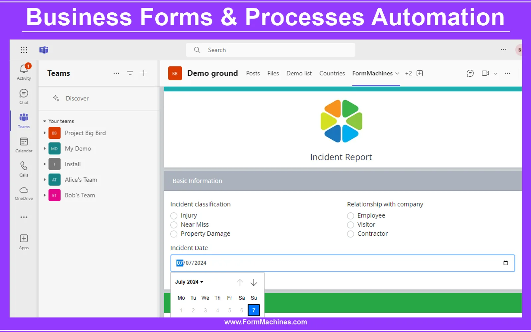Expand the Bob's Team entry
Screen dimensions: 531x332
point(44,195)
